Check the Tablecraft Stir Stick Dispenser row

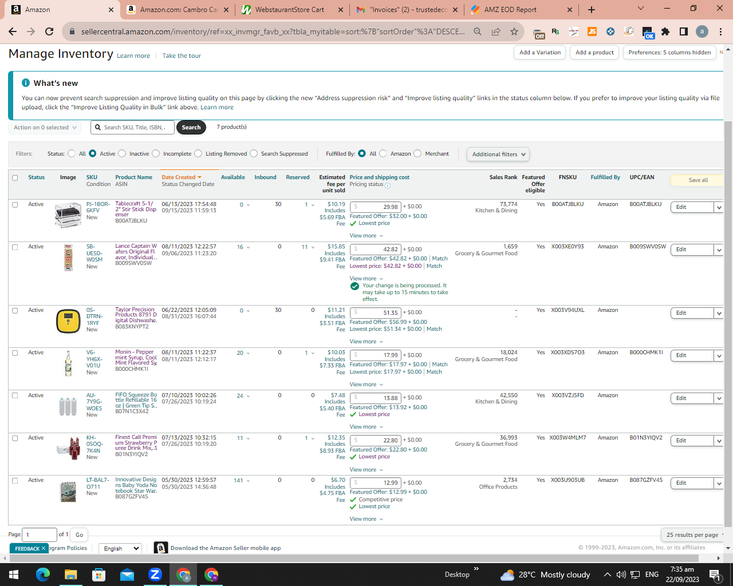click(x=15, y=204)
